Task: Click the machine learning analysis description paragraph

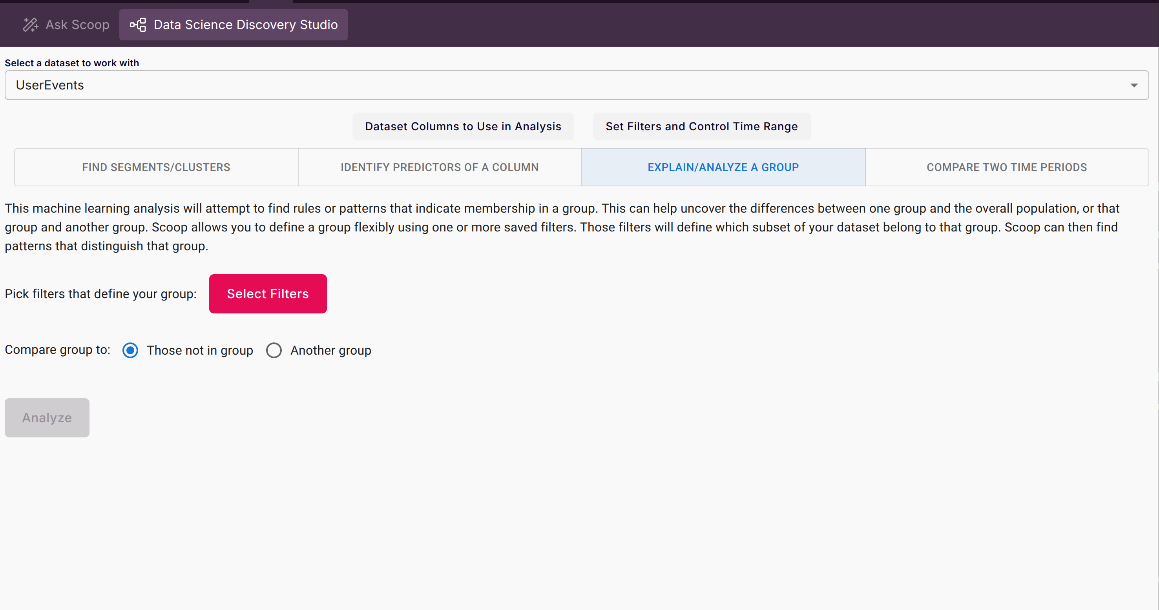Action: click(562, 227)
